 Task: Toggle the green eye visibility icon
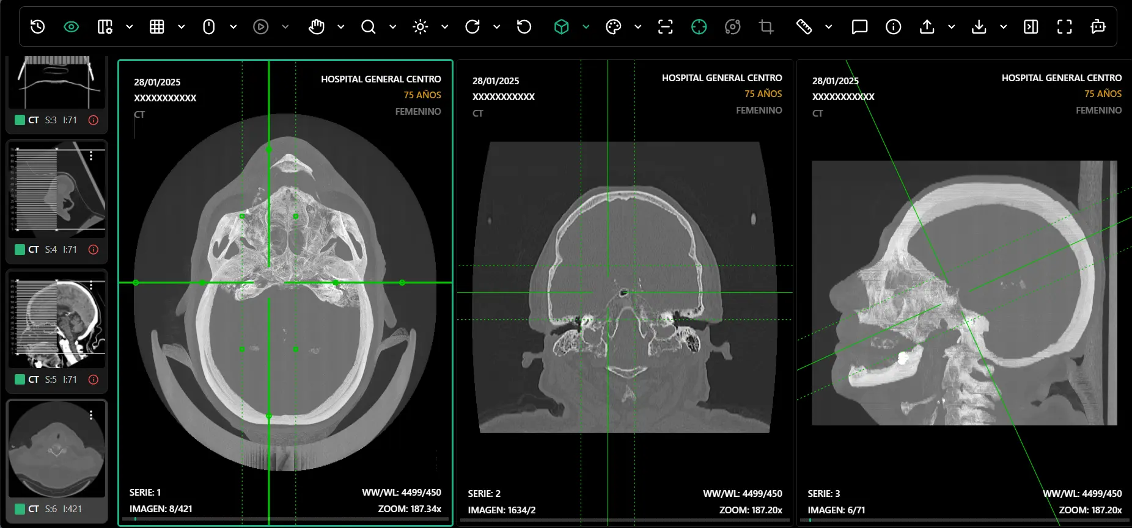tap(72, 27)
